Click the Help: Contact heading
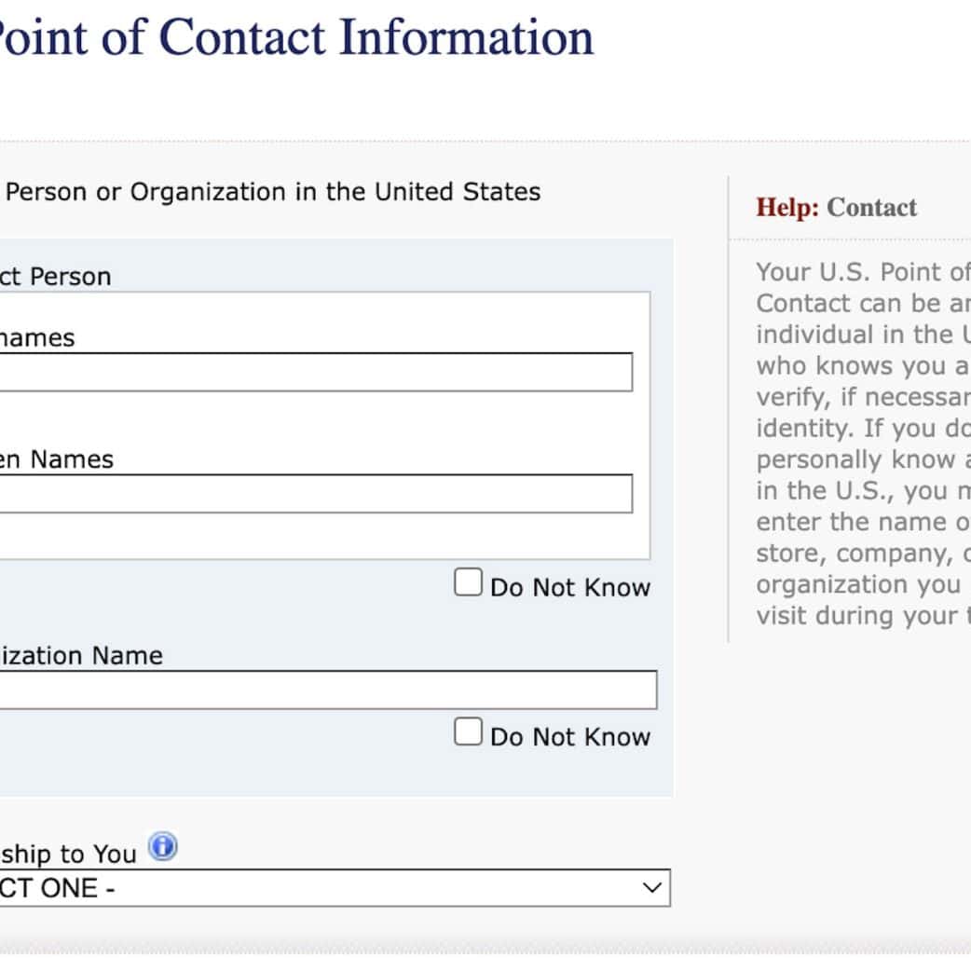 836,208
